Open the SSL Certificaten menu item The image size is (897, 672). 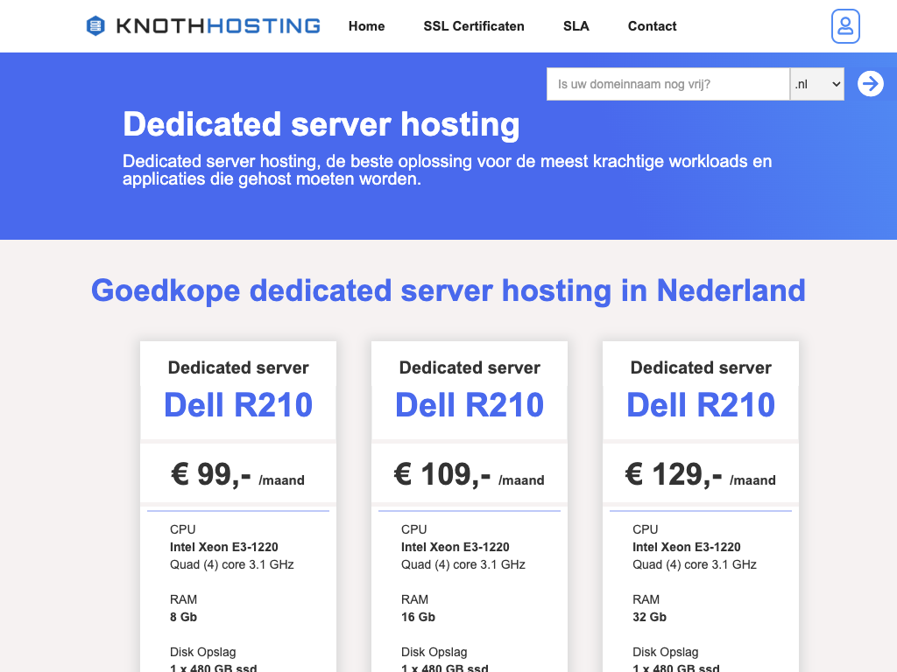tap(474, 26)
